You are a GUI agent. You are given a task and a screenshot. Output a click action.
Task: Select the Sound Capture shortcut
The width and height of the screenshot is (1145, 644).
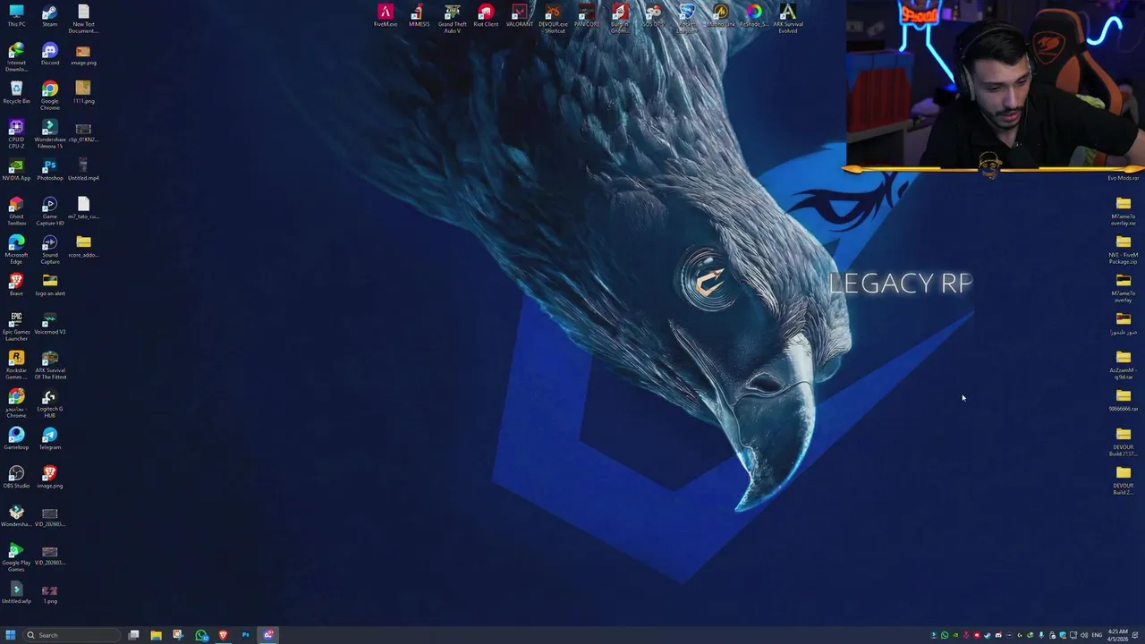point(49,250)
